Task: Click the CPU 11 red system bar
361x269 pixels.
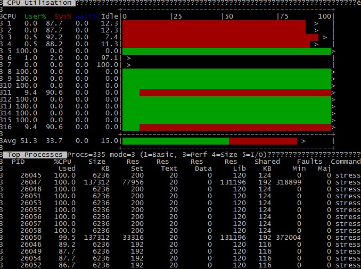Action: 235,93
